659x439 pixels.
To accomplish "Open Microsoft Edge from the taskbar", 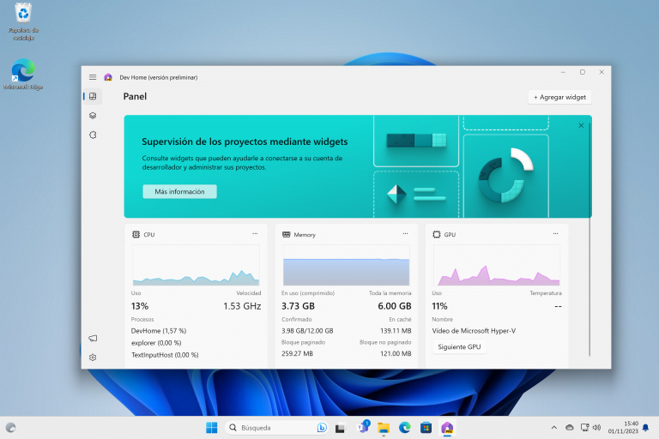I will (405, 428).
